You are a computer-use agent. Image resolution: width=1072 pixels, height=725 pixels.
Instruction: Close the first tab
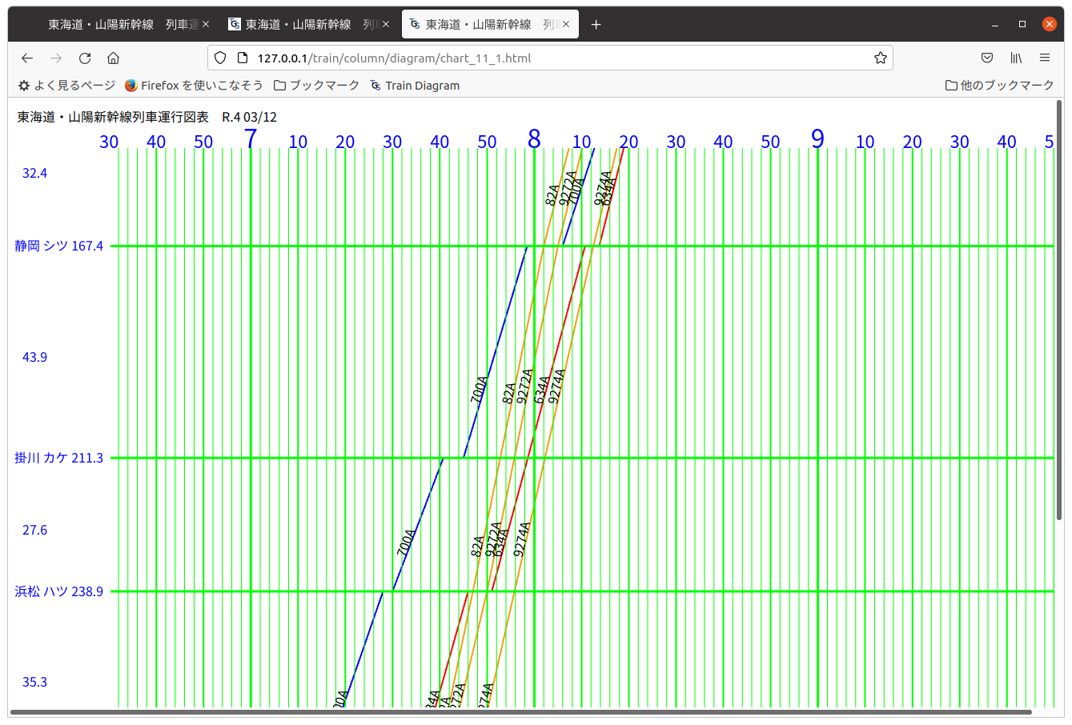point(206,25)
